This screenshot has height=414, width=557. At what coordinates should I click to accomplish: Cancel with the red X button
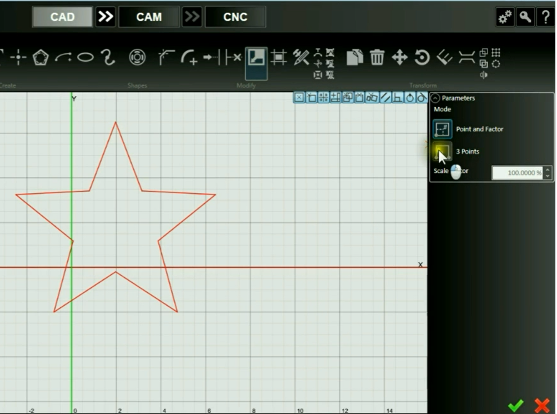[x=541, y=406]
